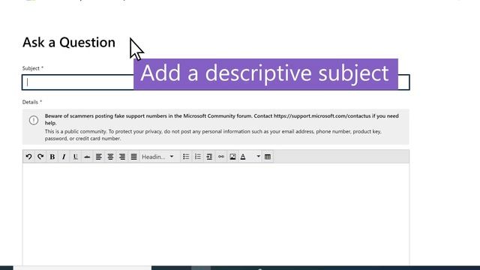Apply strikethrough formatting

(87, 157)
